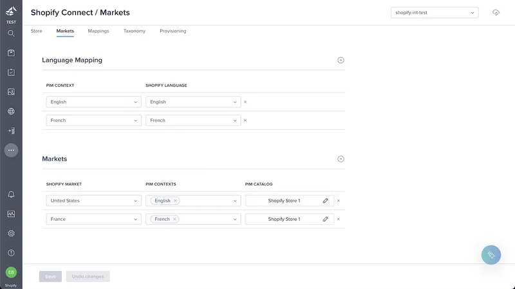Click the Markets section heading
Image resolution: width=515 pixels, height=289 pixels.
[54, 159]
